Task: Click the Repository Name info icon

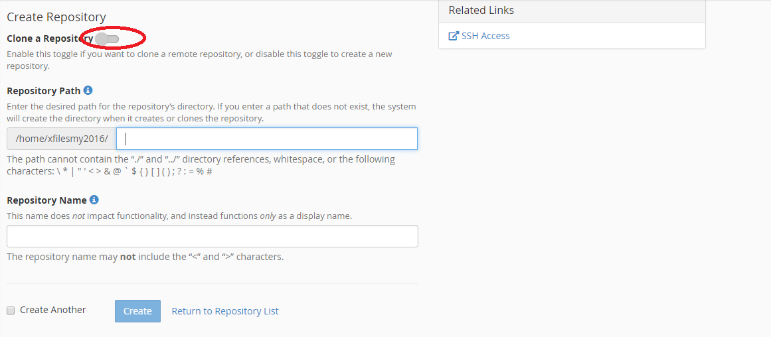Action: (x=94, y=200)
